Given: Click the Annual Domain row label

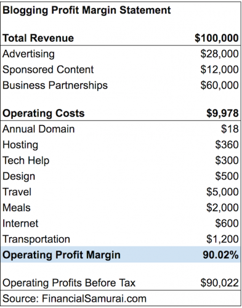Looking at the screenshot, I should (39, 129).
